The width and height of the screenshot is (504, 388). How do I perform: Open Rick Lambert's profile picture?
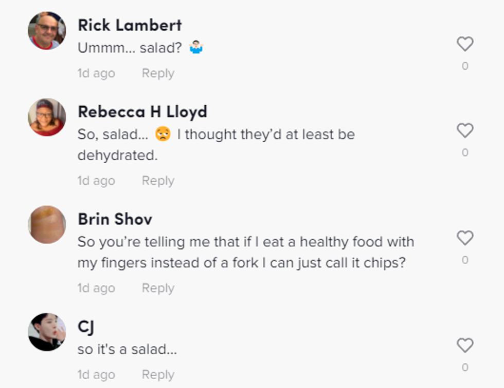tap(47, 30)
